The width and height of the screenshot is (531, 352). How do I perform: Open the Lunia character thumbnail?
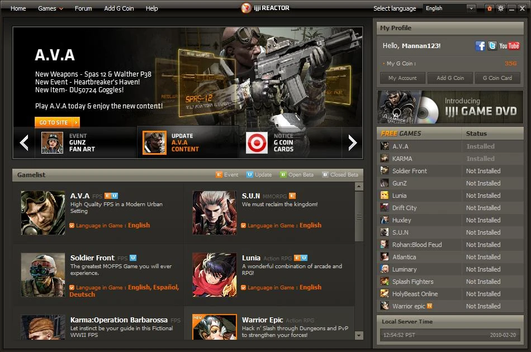[215, 275]
